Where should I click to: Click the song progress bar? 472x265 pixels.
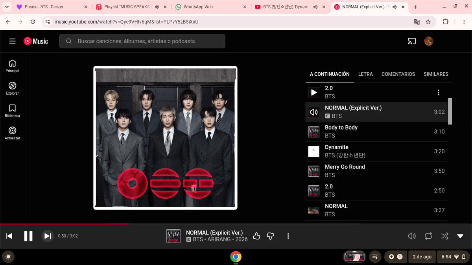tap(236, 224)
